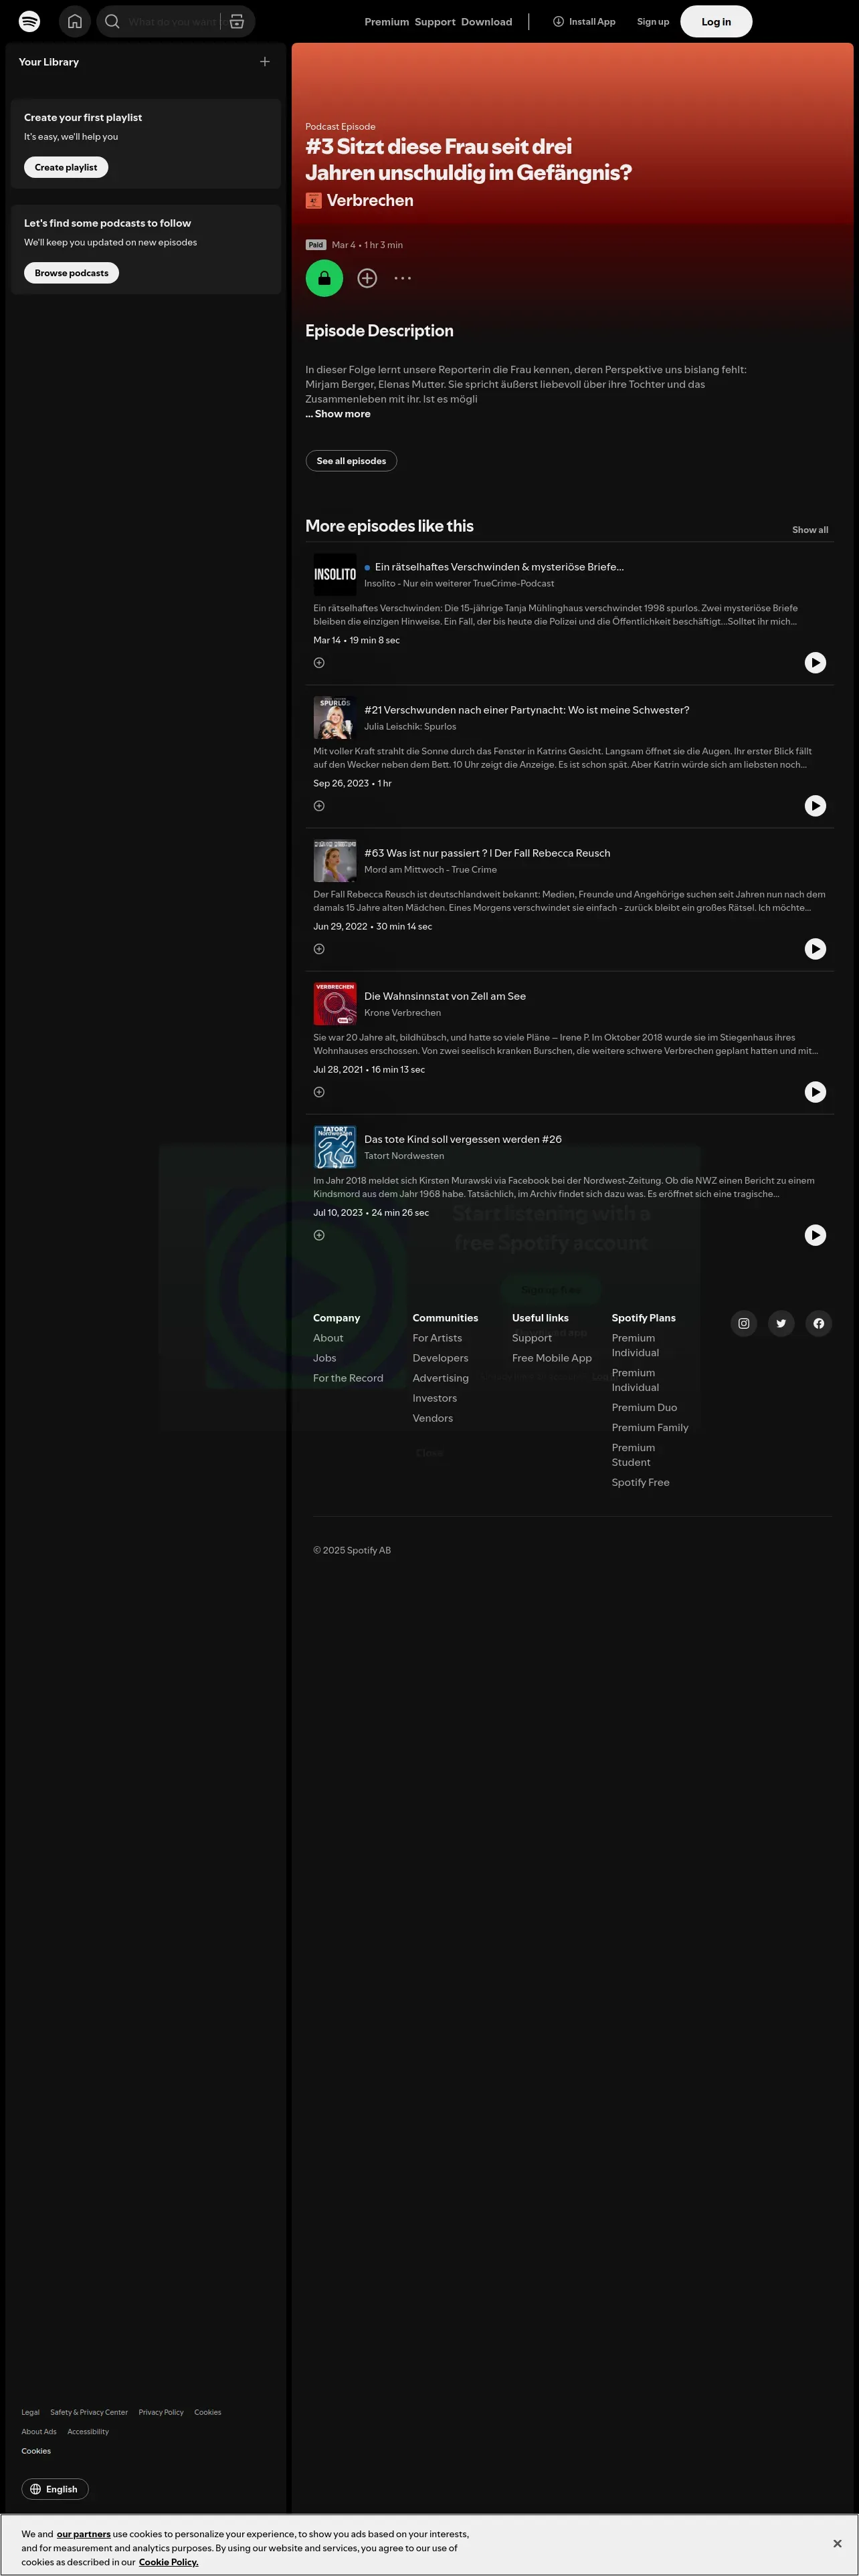The width and height of the screenshot is (859, 2576).
Task: Close the cookie banner
Action: (x=837, y=2543)
